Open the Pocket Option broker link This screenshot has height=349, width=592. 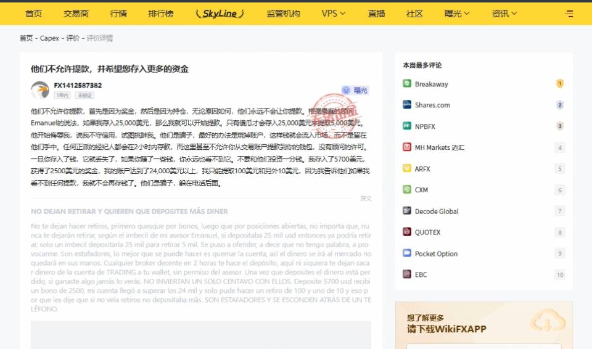pyautogui.click(x=436, y=253)
